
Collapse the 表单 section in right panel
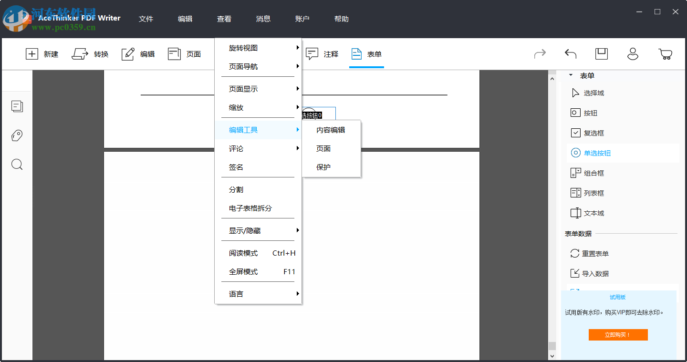570,75
